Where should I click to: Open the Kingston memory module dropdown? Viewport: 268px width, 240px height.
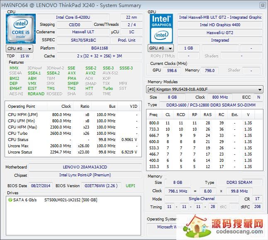pos(205,89)
